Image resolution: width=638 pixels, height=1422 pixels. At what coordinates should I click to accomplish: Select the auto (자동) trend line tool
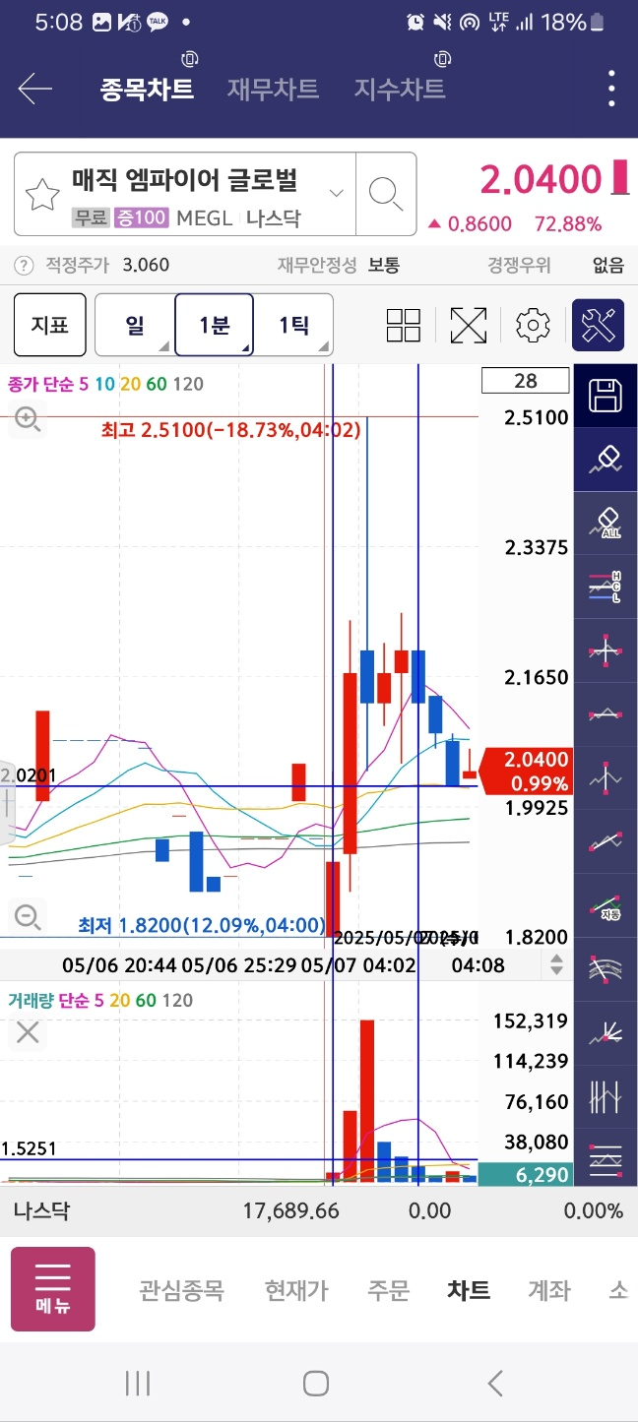[x=606, y=906]
